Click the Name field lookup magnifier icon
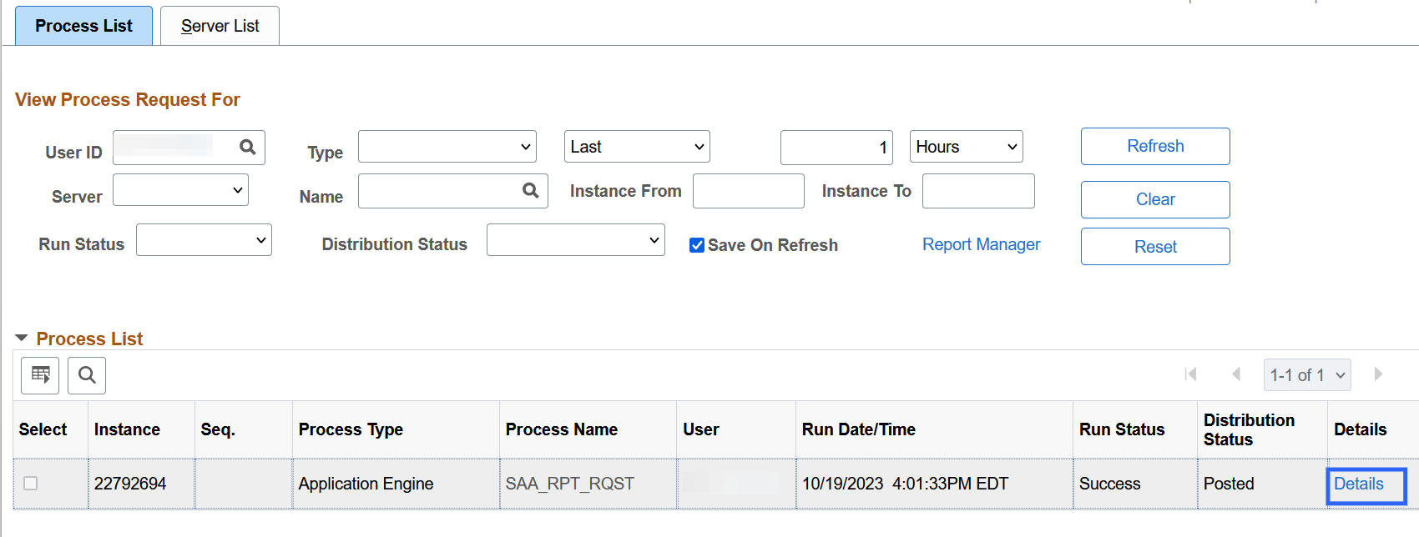 (530, 191)
